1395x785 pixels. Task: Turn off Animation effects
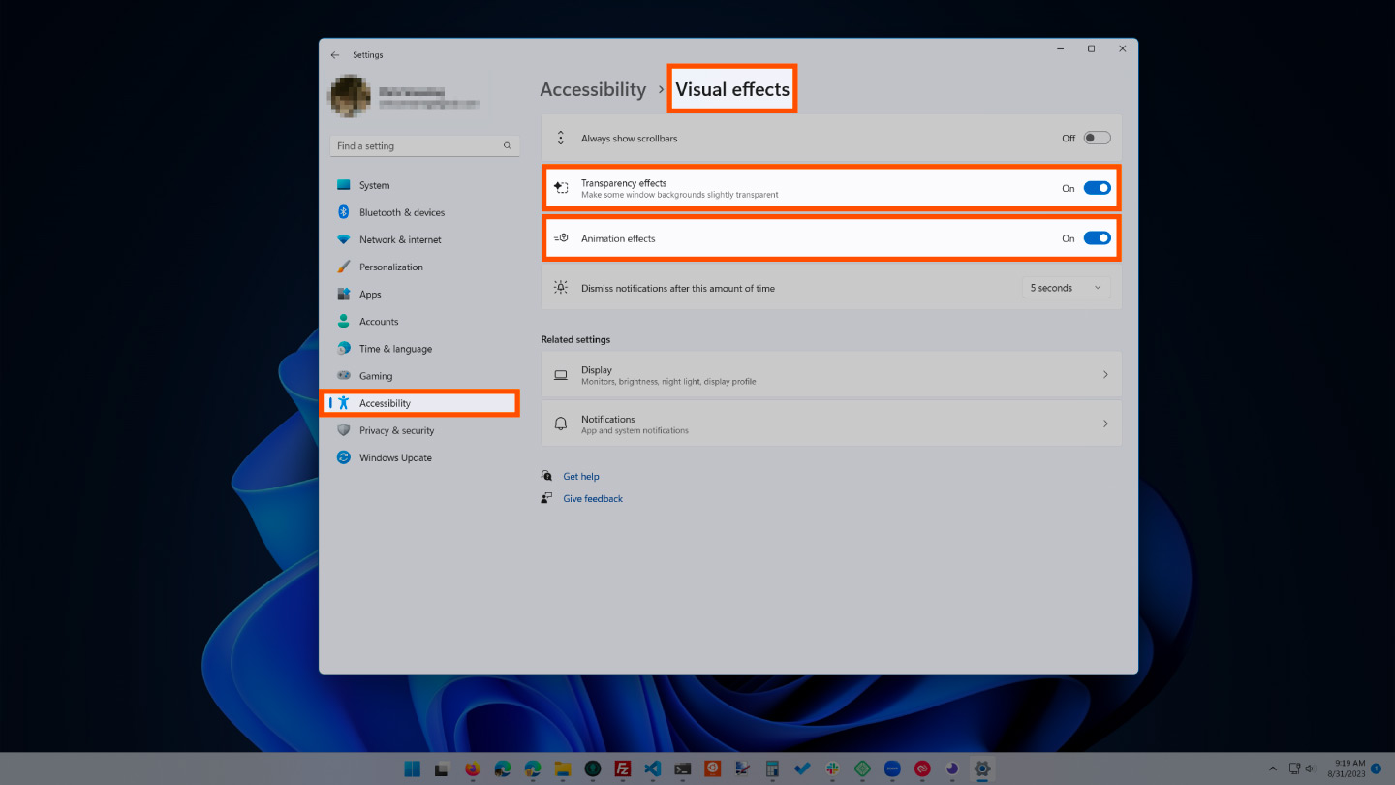click(1096, 237)
